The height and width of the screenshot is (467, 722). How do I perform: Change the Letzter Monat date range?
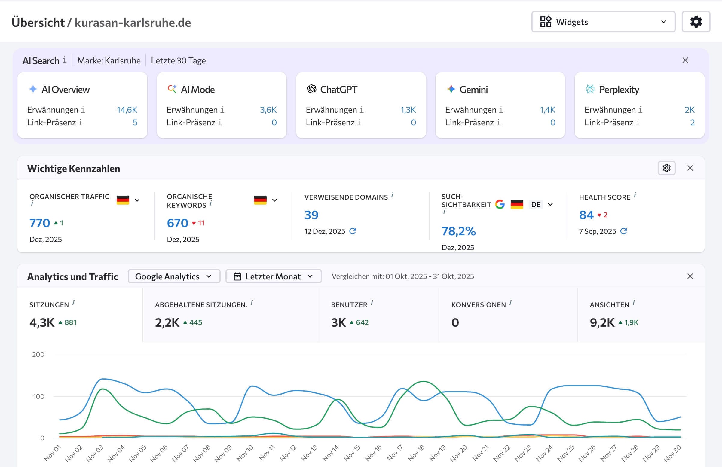tap(273, 276)
